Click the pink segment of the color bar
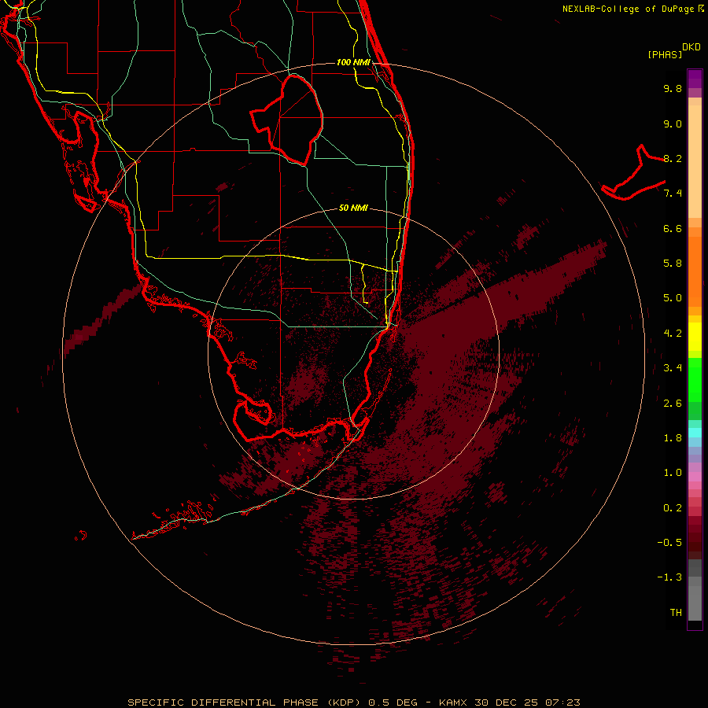 [695, 477]
